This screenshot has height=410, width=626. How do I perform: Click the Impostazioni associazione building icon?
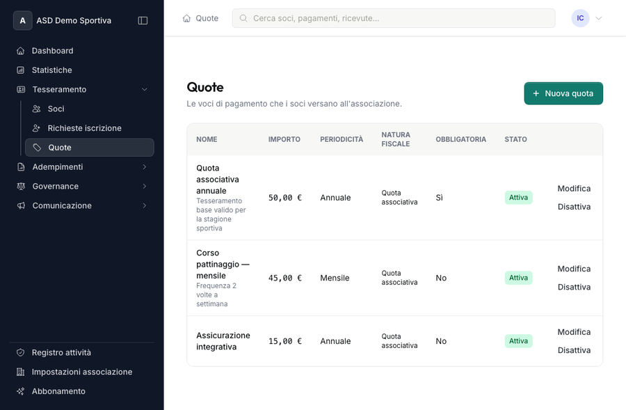21,372
